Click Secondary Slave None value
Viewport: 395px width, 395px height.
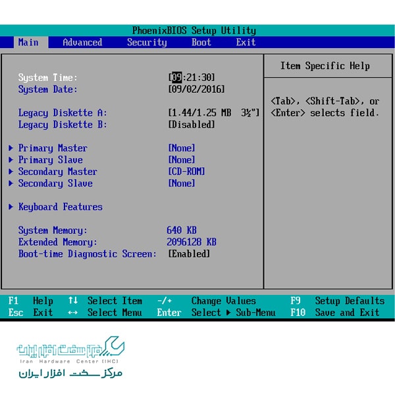tap(182, 183)
